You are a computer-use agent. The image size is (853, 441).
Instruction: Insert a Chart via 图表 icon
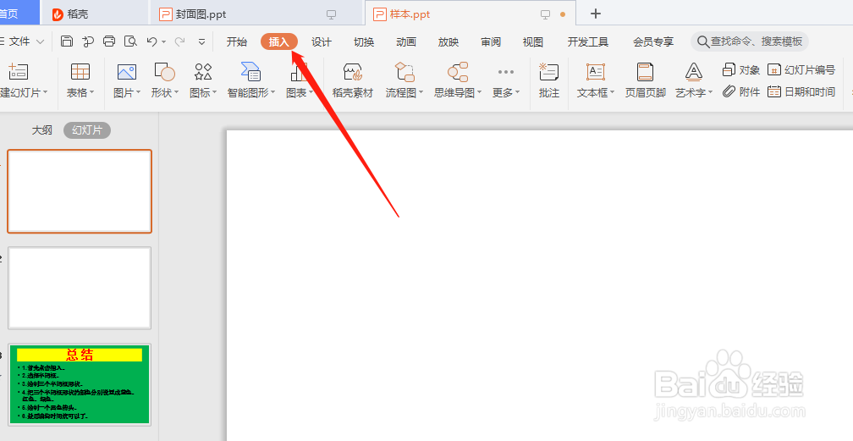click(x=300, y=71)
